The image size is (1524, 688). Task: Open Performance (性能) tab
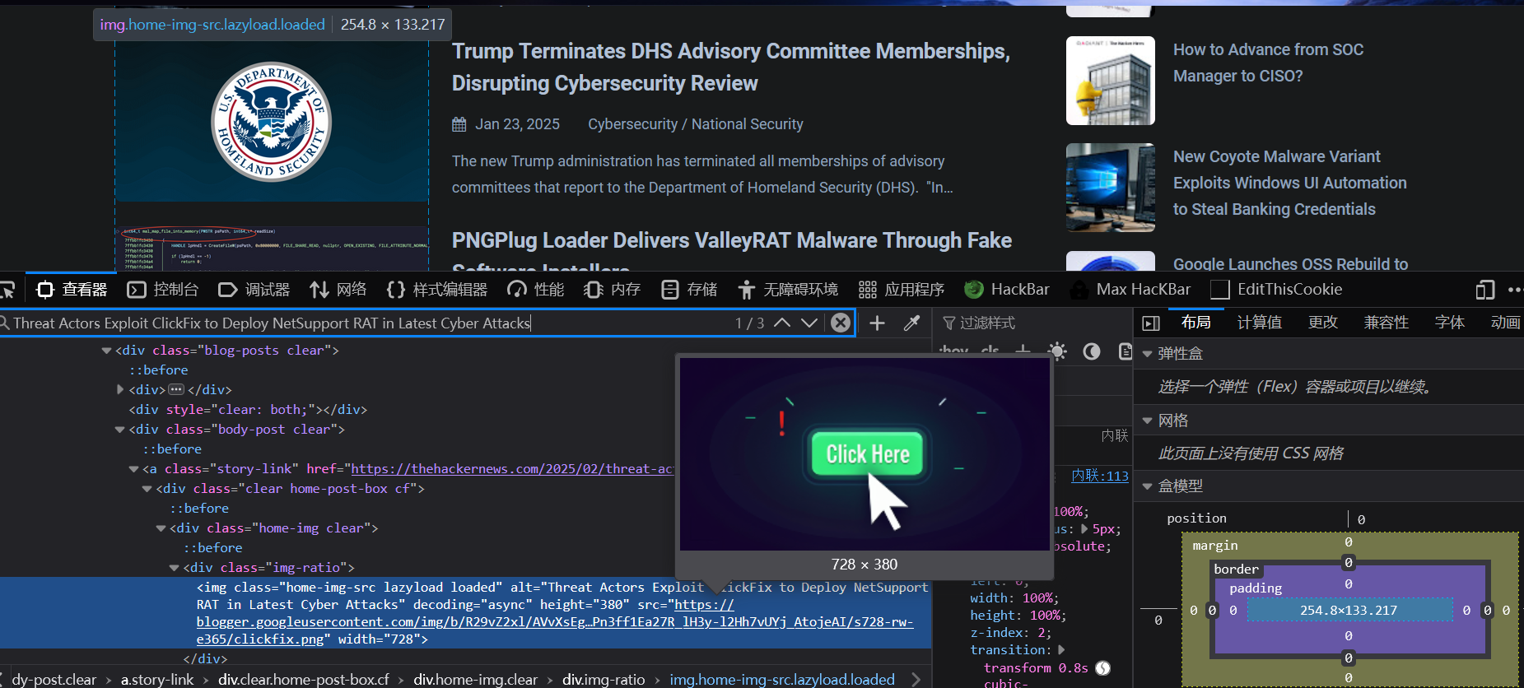pyautogui.click(x=536, y=290)
